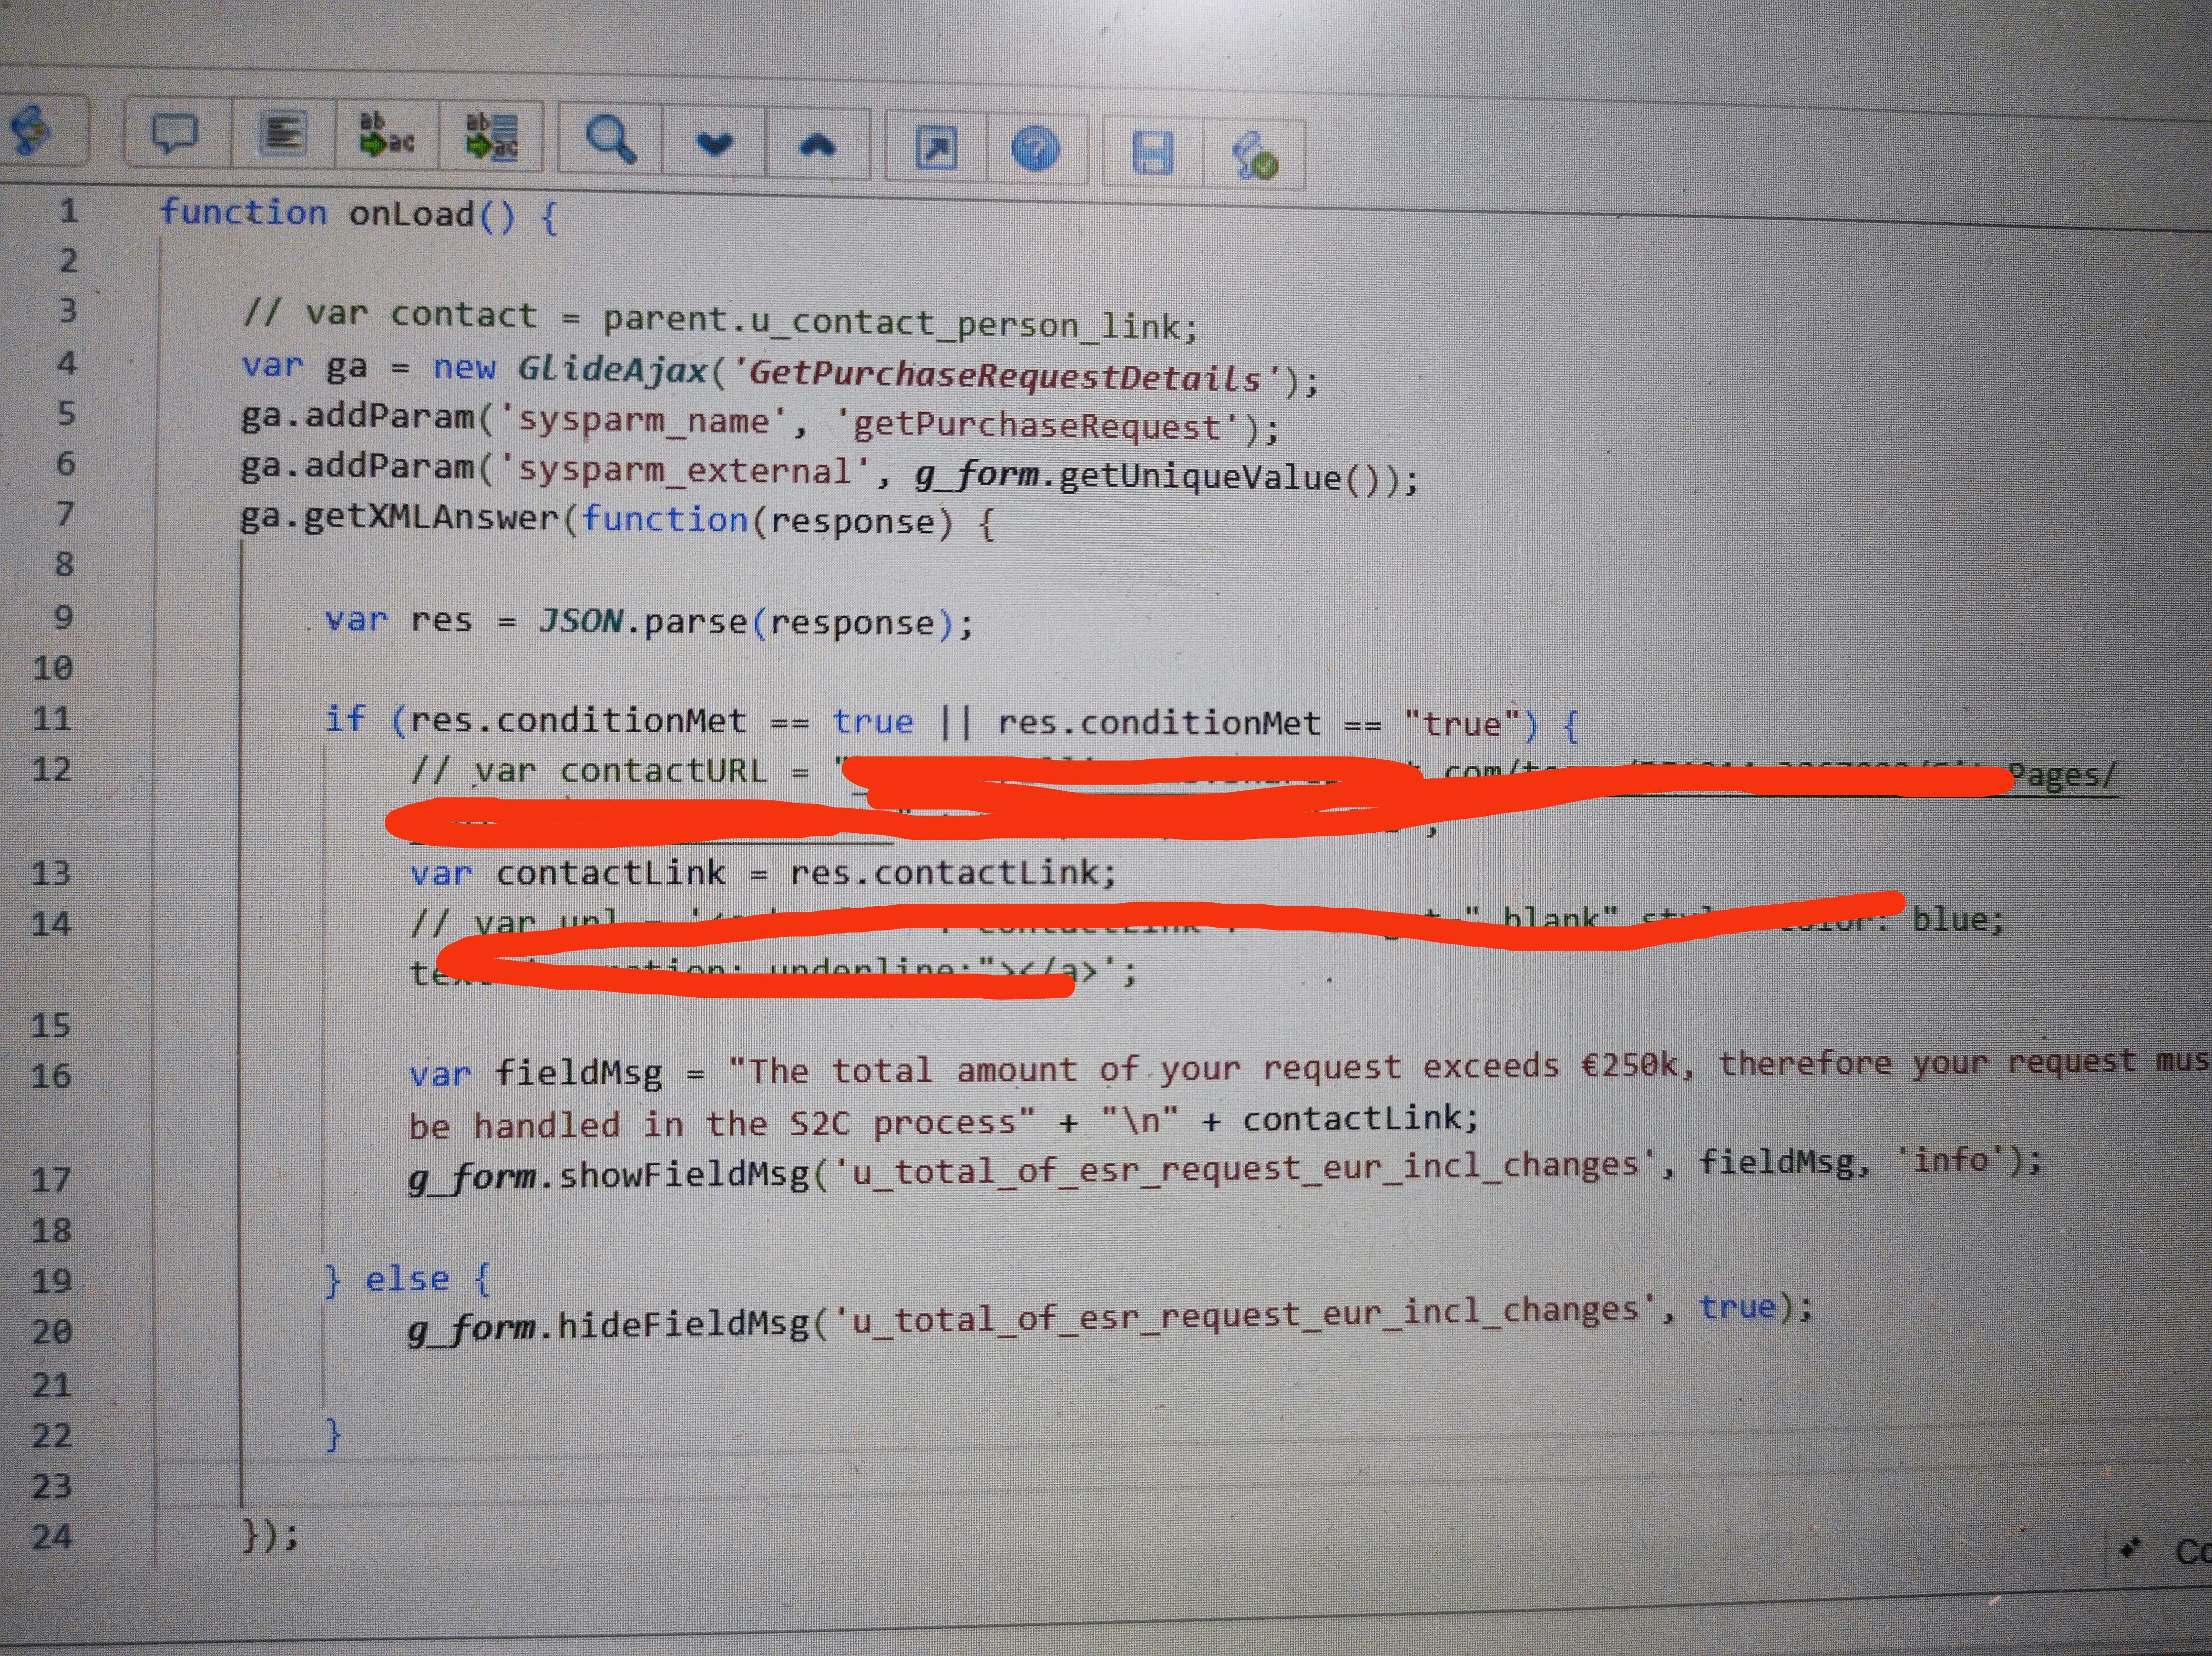The height and width of the screenshot is (1656, 2212).
Task: Click line number 11 in gutter
Action: click(52, 718)
